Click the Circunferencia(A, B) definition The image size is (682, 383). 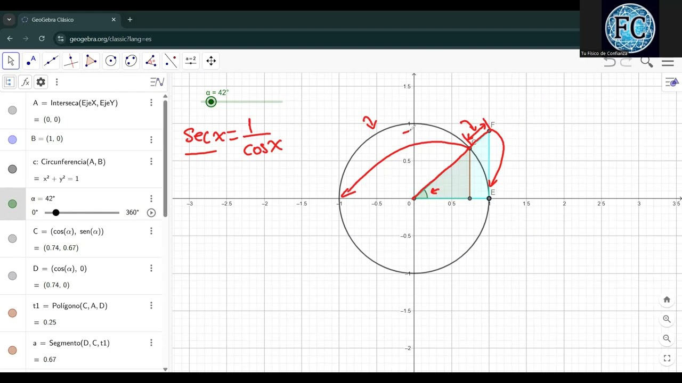69,162
